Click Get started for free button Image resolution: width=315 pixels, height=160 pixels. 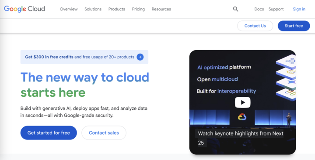(x=49, y=133)
